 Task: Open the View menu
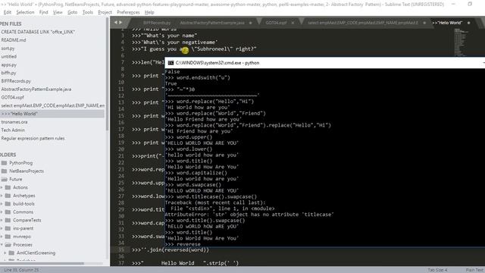pyautogui.click(x=58, y=12)
